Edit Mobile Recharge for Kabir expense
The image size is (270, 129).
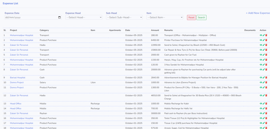pyautogui.click(x=264, y=103)
